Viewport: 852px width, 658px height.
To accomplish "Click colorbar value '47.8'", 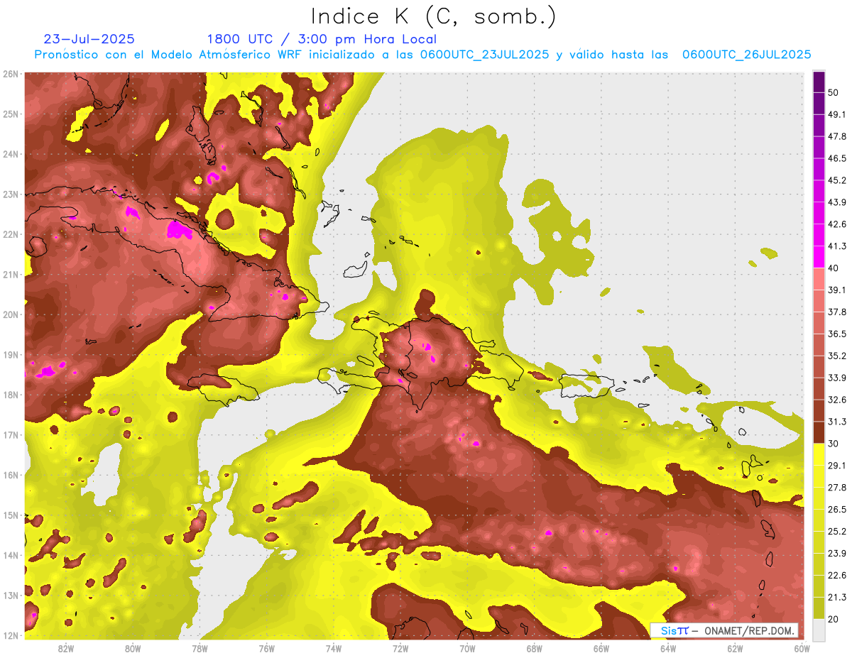I will (x=836, y=136).
